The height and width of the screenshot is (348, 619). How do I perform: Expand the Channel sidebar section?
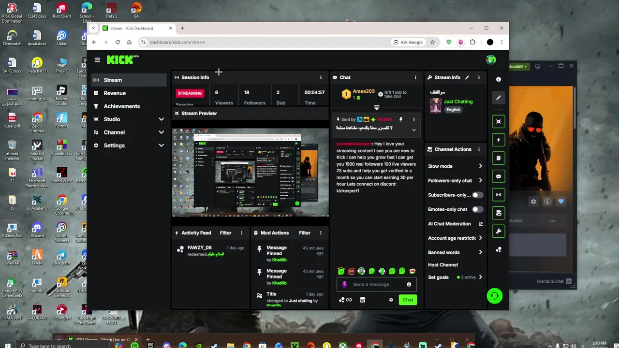point(161,132)
